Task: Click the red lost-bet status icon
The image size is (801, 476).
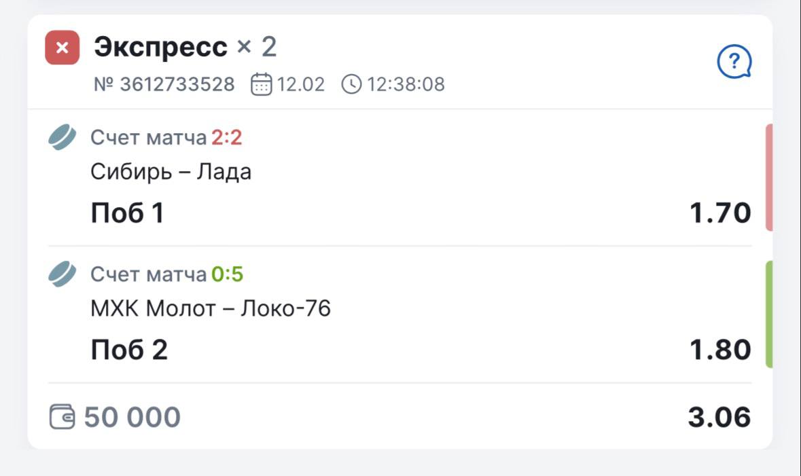Action: pyautogui.click(x=62, y=48)
